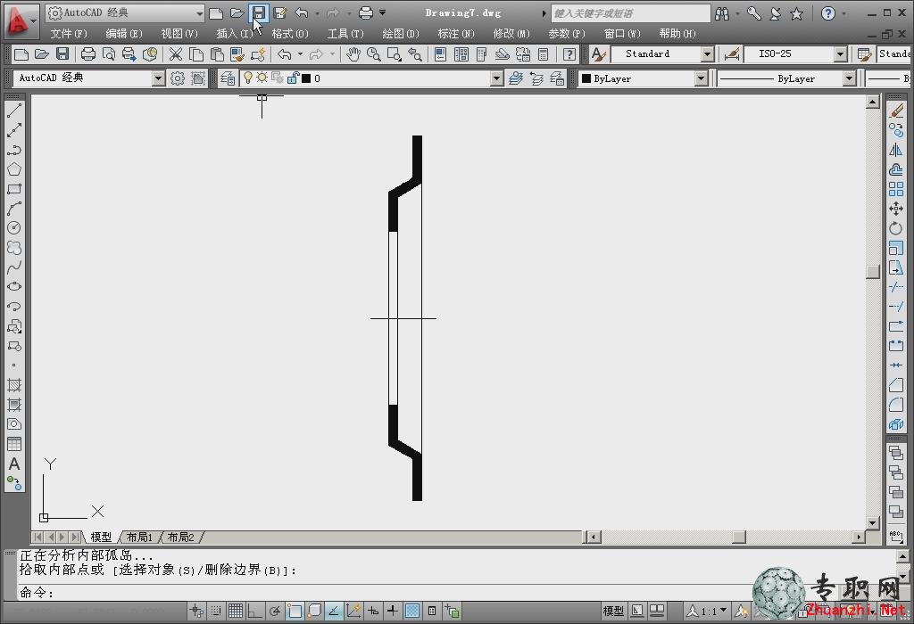Screen dimensions: 914x624
Task: Select the Line tool in draw toolbar
Action: coord(14,111)
